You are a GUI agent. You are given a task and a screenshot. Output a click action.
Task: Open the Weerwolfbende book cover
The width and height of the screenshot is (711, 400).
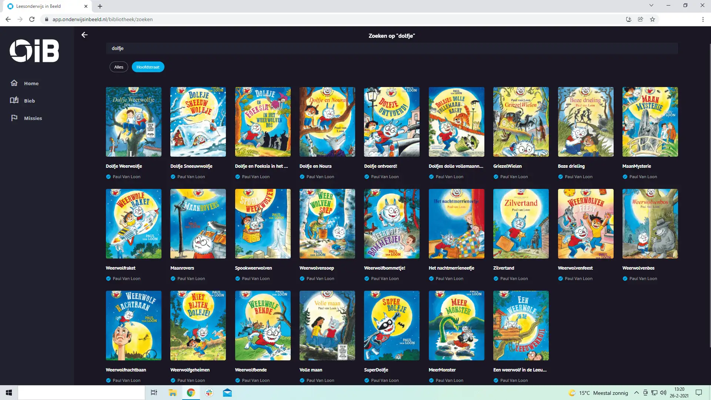pos(263,326)
